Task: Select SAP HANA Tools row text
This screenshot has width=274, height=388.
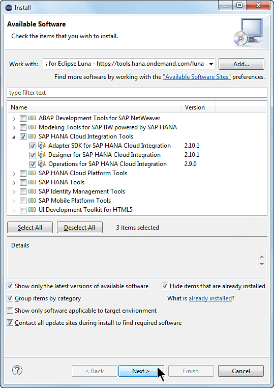Action: coord(62,182)
